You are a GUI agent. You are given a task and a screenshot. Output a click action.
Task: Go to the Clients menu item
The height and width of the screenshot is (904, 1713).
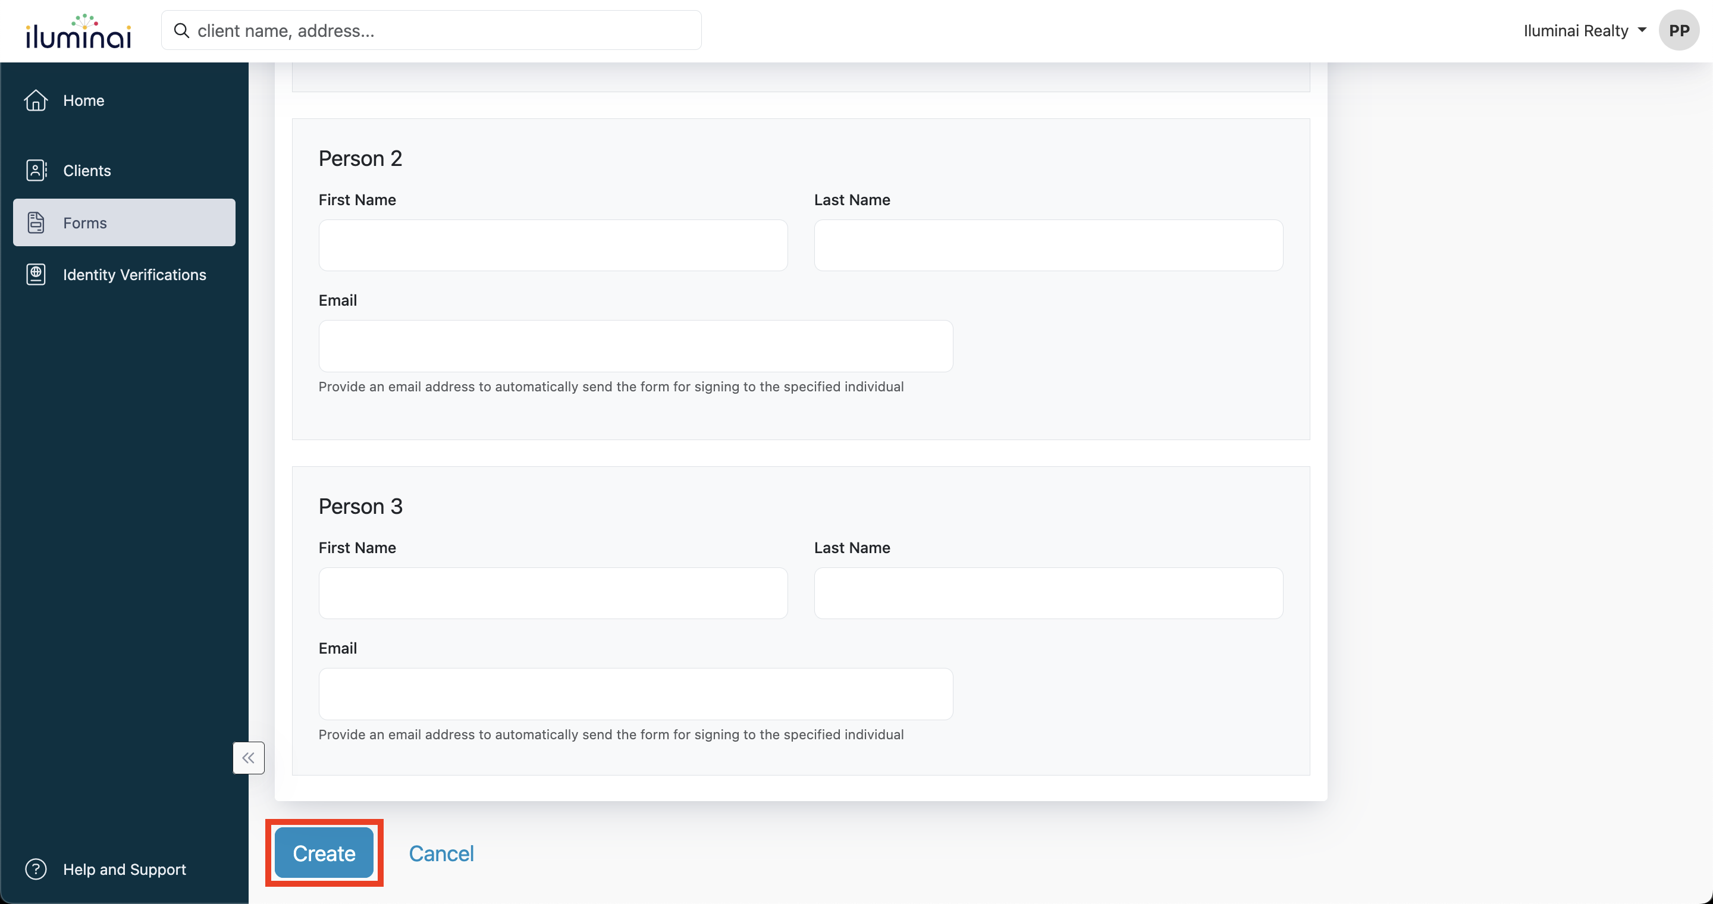coord(87,170)
